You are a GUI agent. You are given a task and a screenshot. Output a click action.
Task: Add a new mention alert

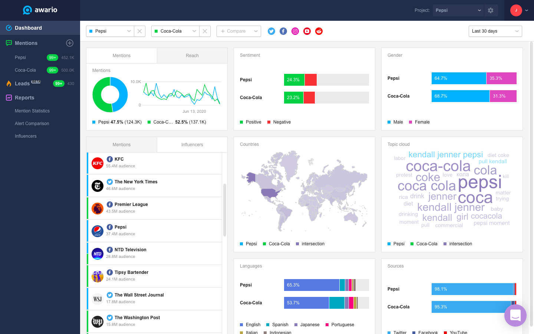click(x=70, y=43)
